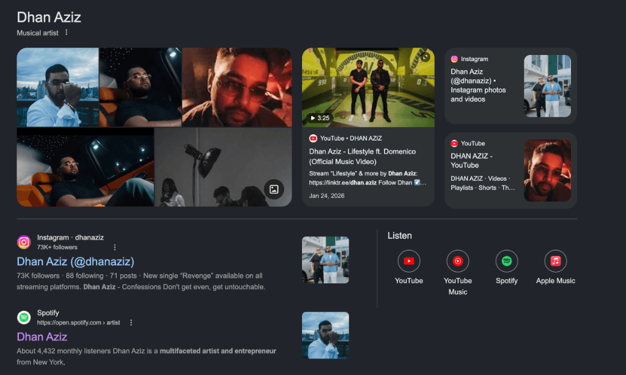Click the Instagram favicon of dhanaziz result
This screenshot has width=626, height=375.
point(24,242)
